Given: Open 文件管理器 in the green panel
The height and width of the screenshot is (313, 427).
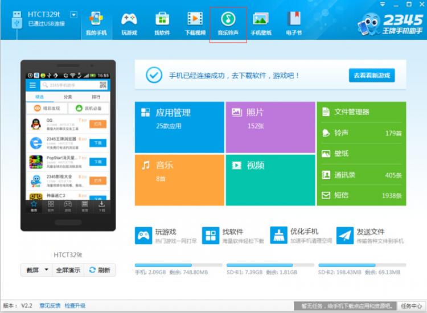Looking at the screenshot, I should (362, 112).
